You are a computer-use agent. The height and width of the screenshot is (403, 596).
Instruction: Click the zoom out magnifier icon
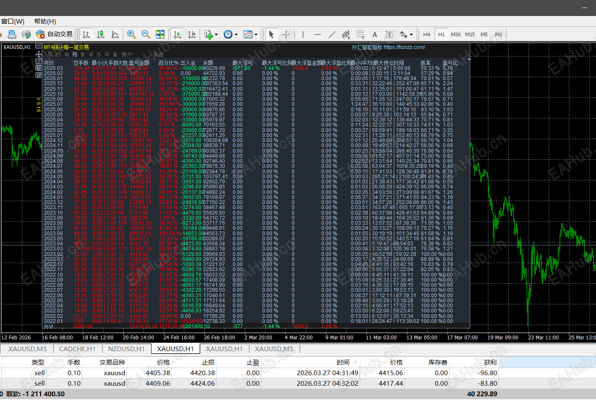click(146, 35)
